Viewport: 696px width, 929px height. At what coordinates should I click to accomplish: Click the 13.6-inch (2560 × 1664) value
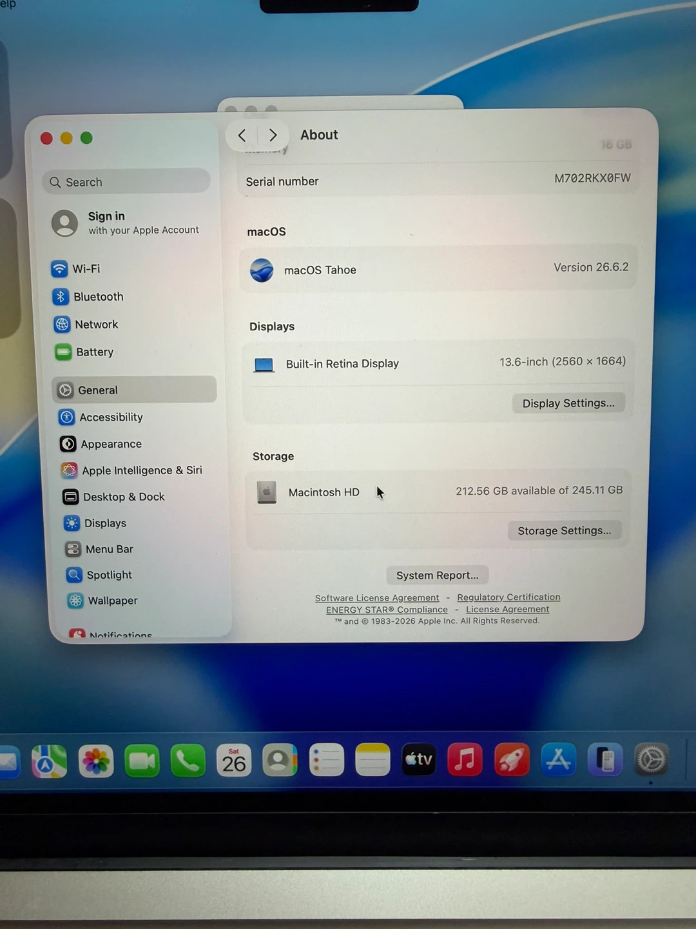(x=563, y=361)
